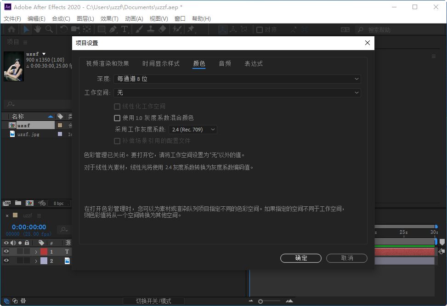Click the red swatch of layer 1
The image size is (447, 306).
point(44,251)
